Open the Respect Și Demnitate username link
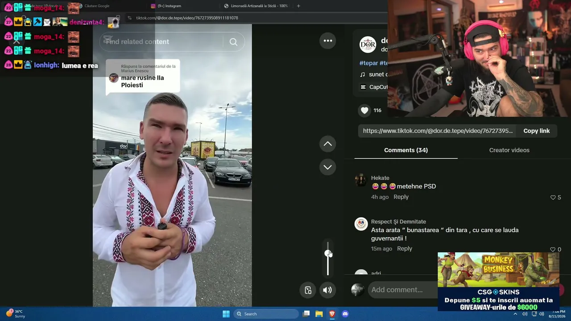 tap(398, 222)
